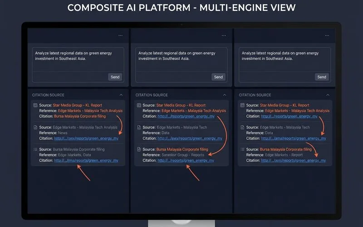Open middle panel's link under Sarwiksr Group Reports
Image resolution: width=363 pixels, height=227 pixels.
(186, 160)
